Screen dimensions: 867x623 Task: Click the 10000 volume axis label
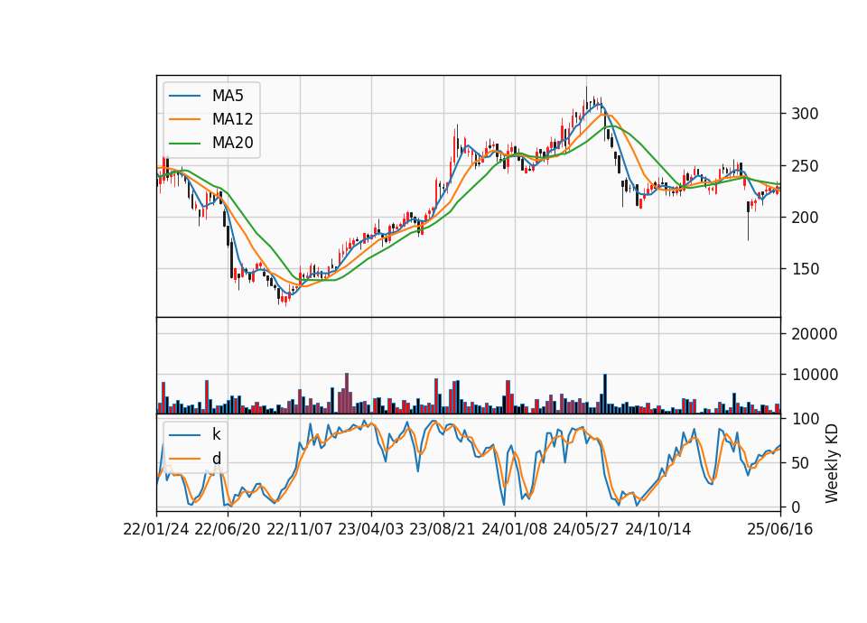tap(815, 375)
